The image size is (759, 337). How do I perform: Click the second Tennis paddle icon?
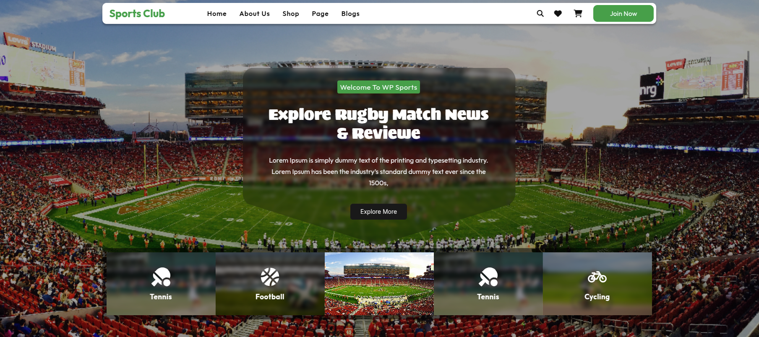pos(488,277)
